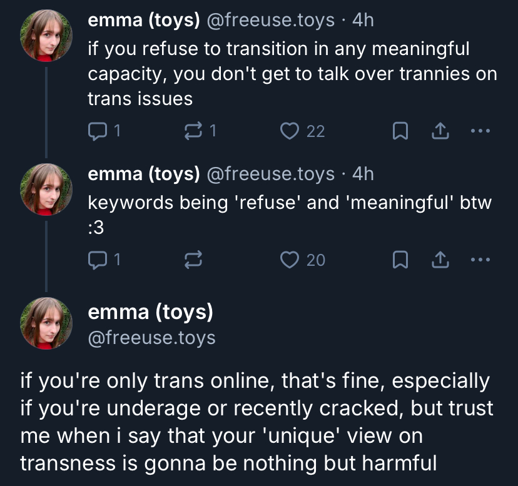Image resolution: width=518 pixels, height=486 pixels.
Task: Open @freeuse.toys handle on first post
Action: [x=270, y=20]
